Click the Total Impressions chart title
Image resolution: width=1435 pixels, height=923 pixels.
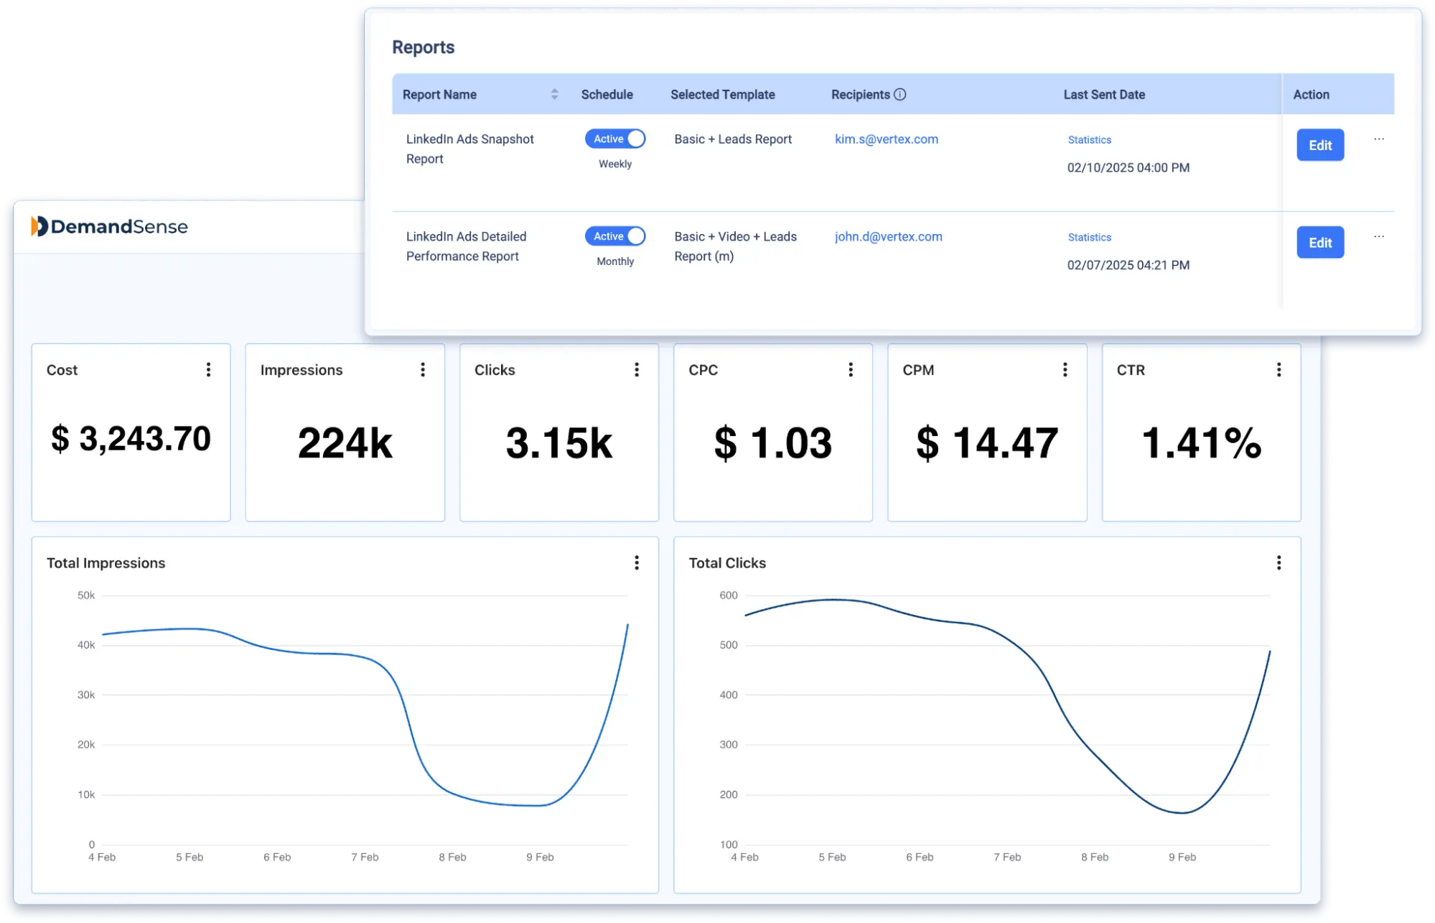106,563
